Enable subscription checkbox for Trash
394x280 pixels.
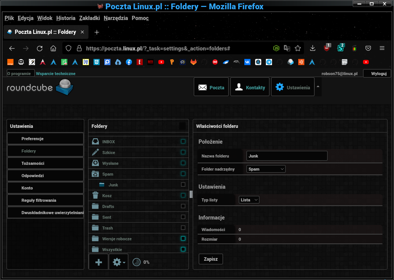(x=183, y=228)
